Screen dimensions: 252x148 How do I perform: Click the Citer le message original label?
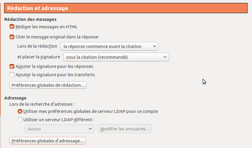57,37
